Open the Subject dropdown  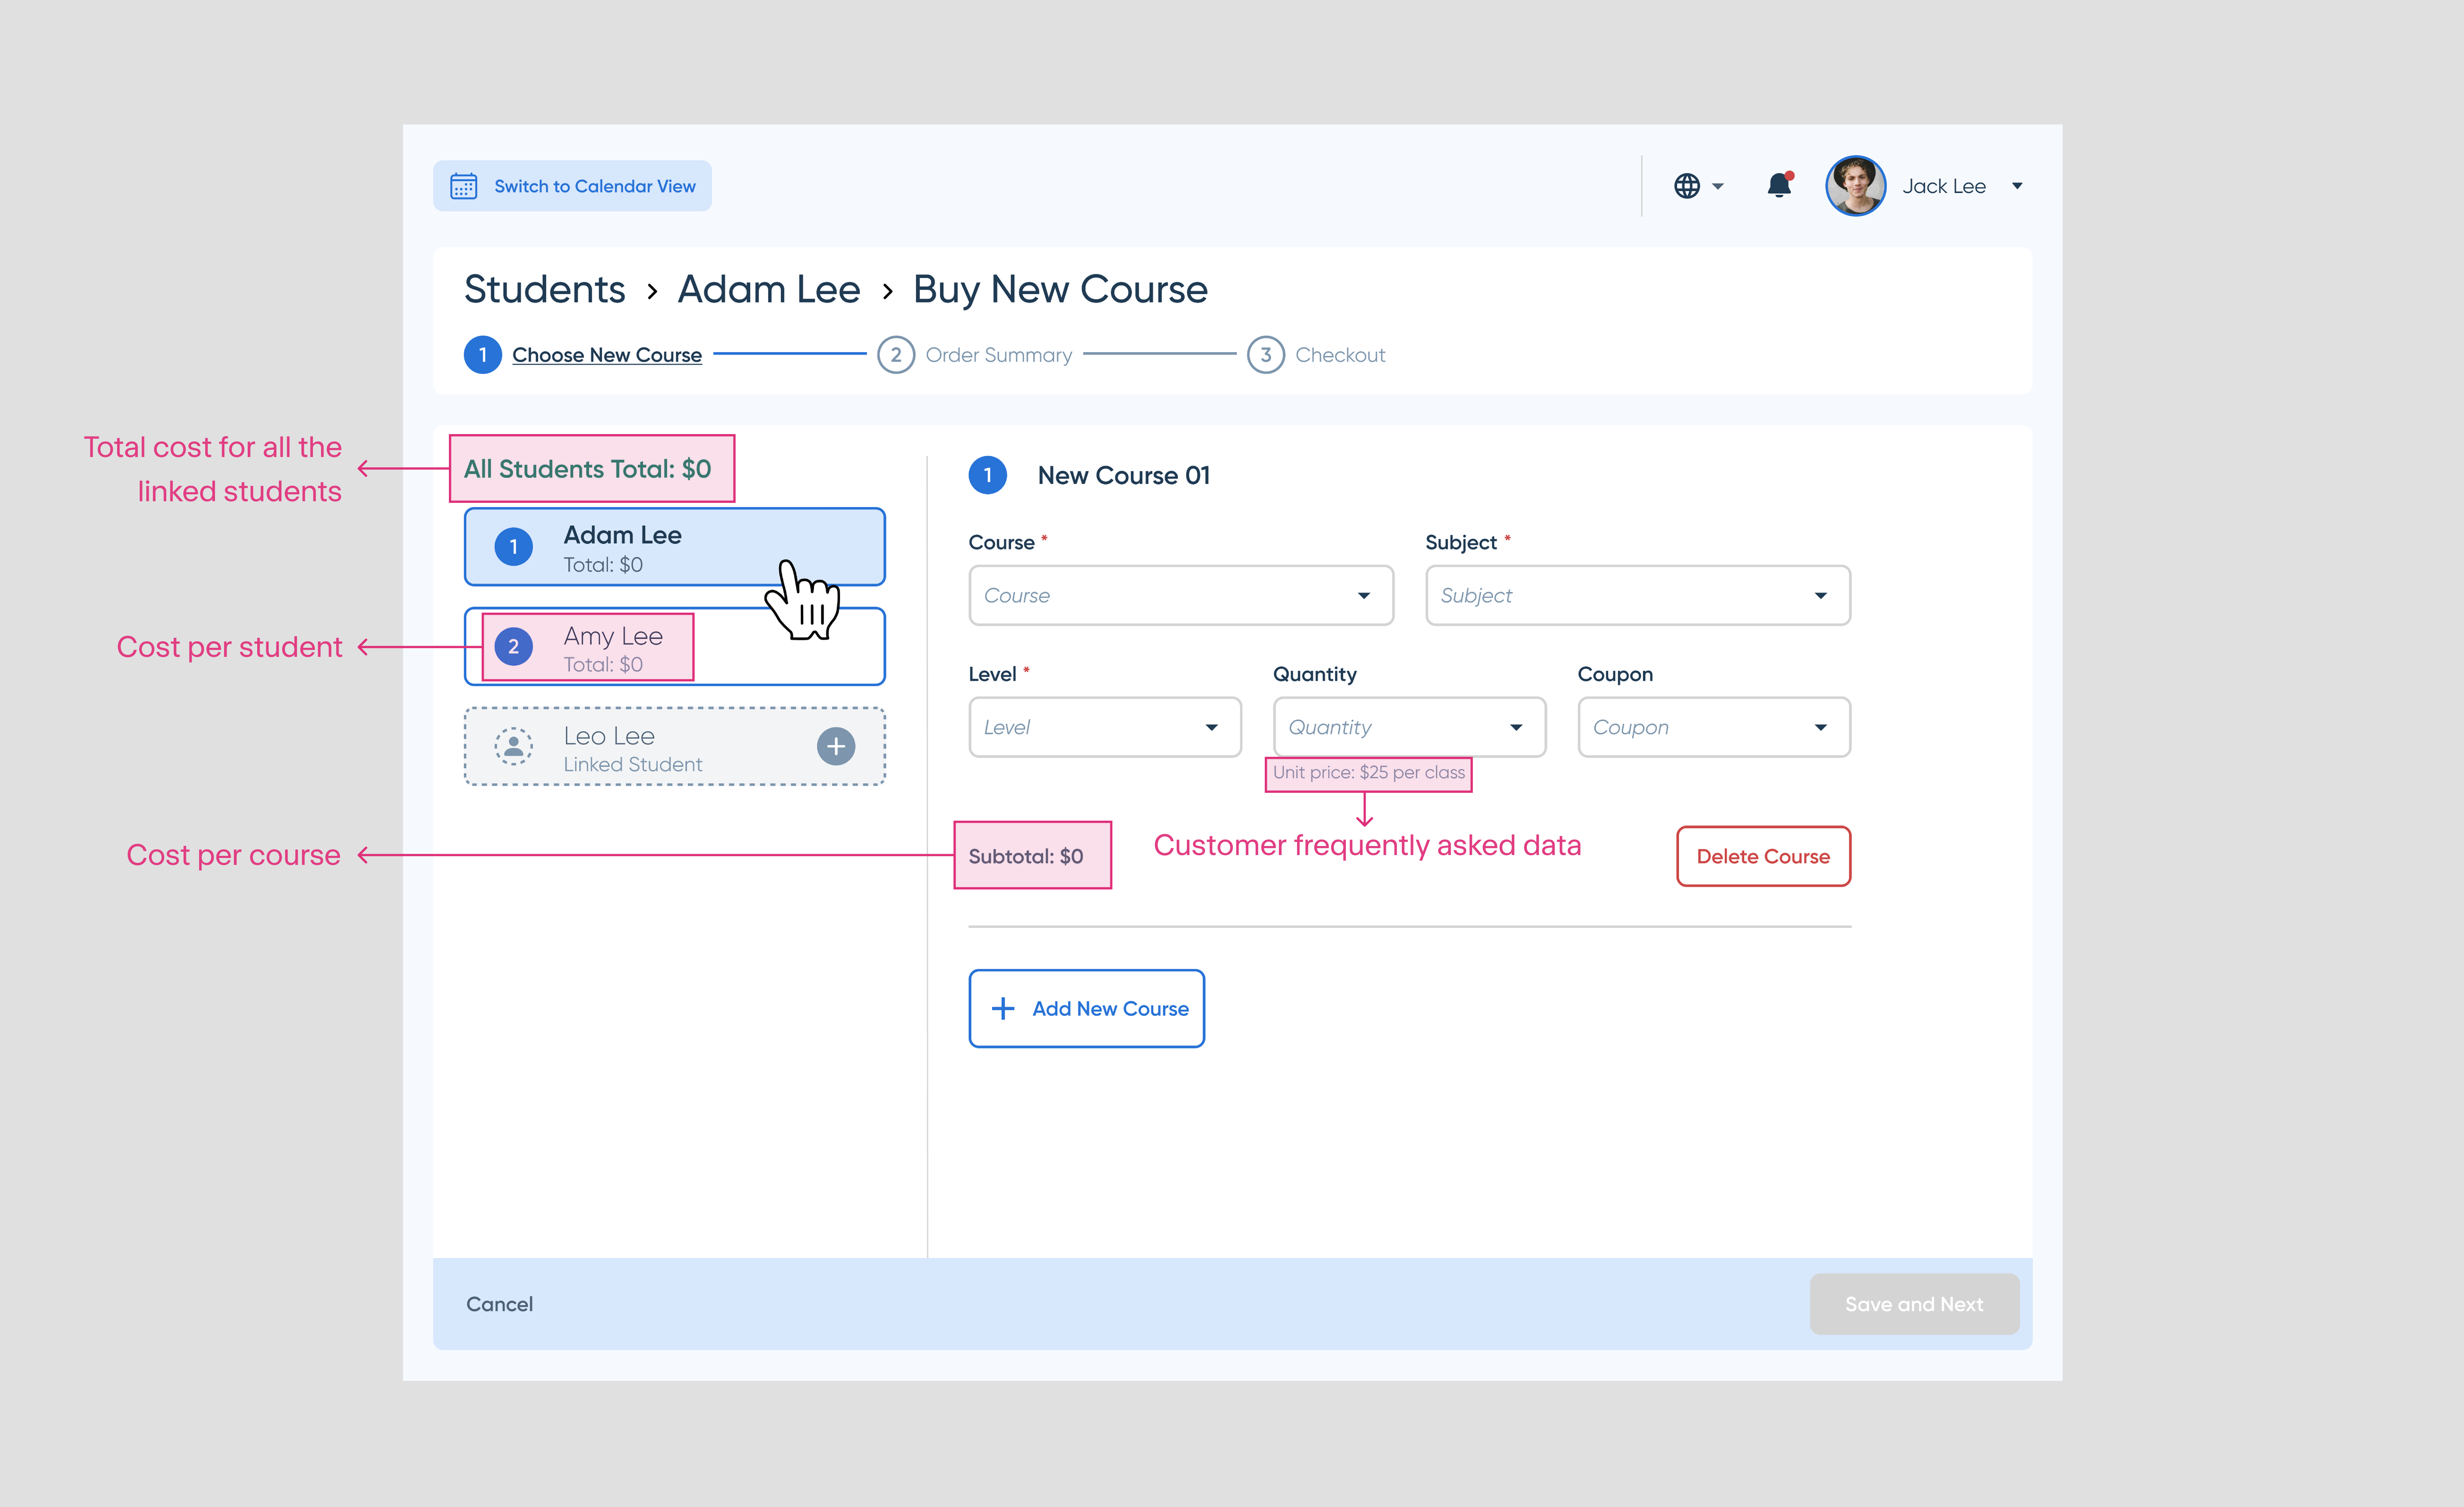pyautogui.click(x=1638, y=596)
